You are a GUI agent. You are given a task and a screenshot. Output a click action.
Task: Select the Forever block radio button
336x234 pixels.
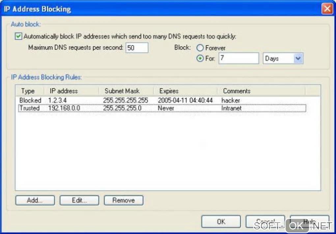200,48
